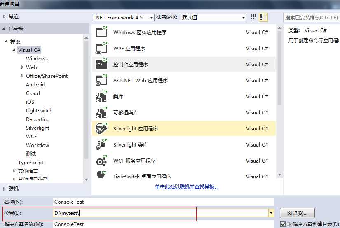Image resolution: width=340 pixels, height=228 pixels.
Task: Select the console application template icon
Action: pyautogui.click(x=101, y=64)
